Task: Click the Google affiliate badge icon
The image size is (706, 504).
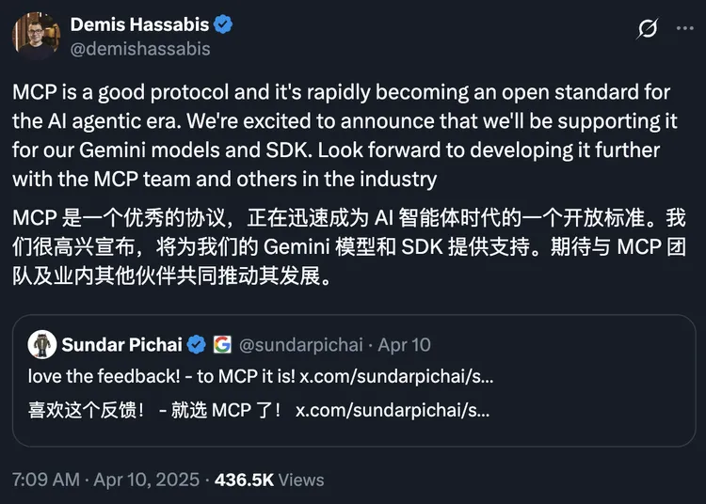Action: coord(222,345)
